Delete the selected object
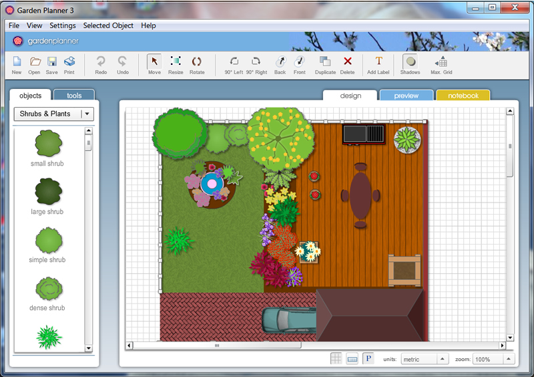Screen dimensions: 534x377 347,65
